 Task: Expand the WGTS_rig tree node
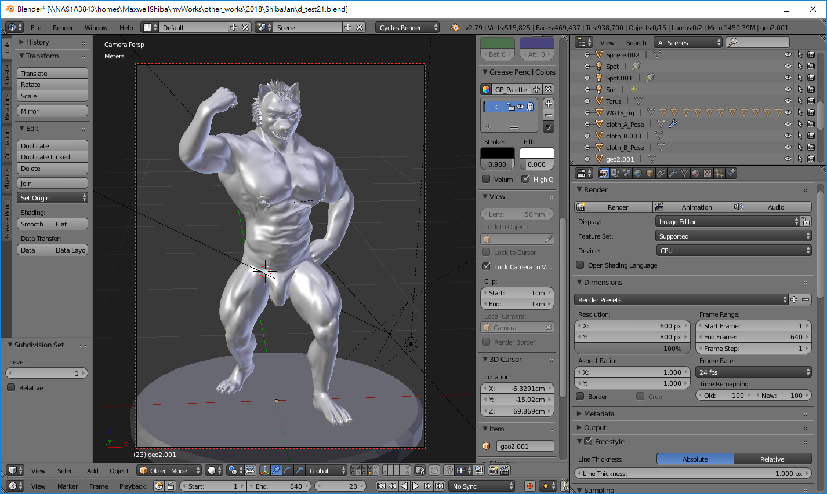587,112
